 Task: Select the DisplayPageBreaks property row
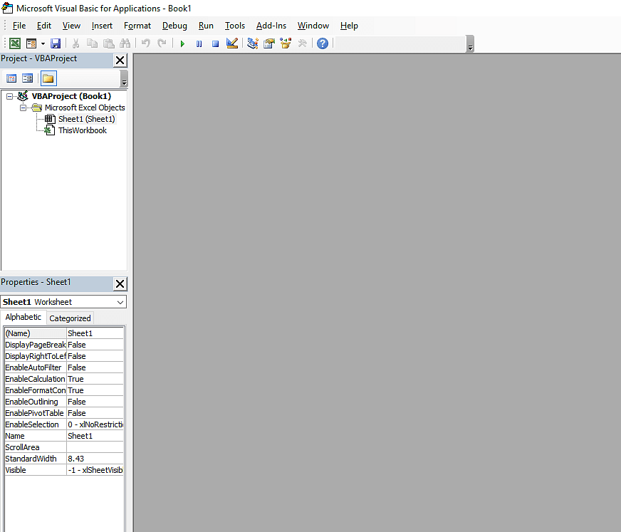(64, 345)
